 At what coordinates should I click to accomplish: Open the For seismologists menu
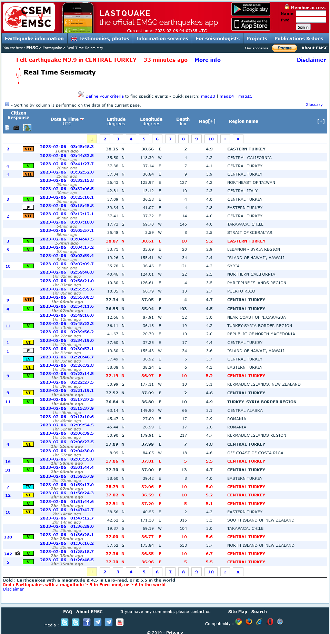pyautogui.click(x=217, y=38)
